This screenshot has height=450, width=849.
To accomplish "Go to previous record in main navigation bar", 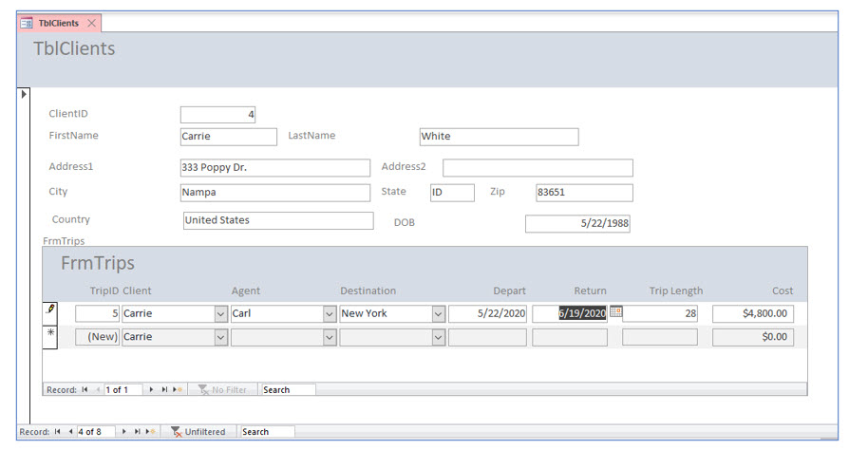I will (70, 432).
